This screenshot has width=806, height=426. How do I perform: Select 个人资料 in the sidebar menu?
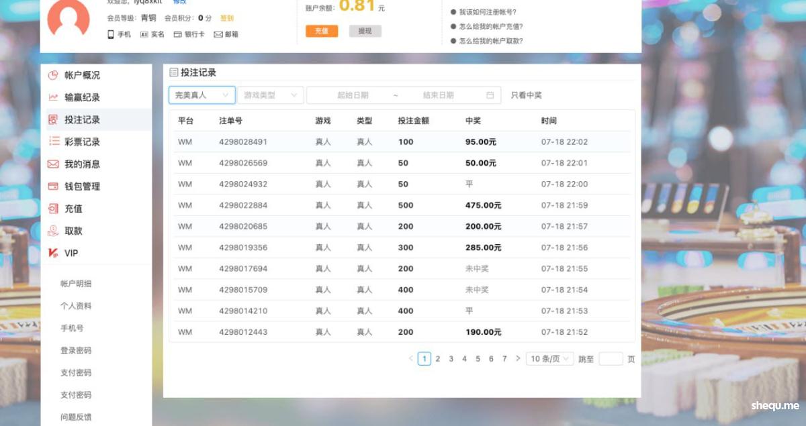point(76,306)
